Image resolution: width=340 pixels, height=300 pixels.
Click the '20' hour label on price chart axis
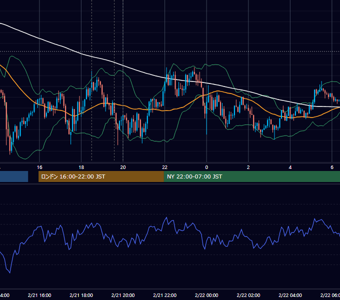(123, 167)
